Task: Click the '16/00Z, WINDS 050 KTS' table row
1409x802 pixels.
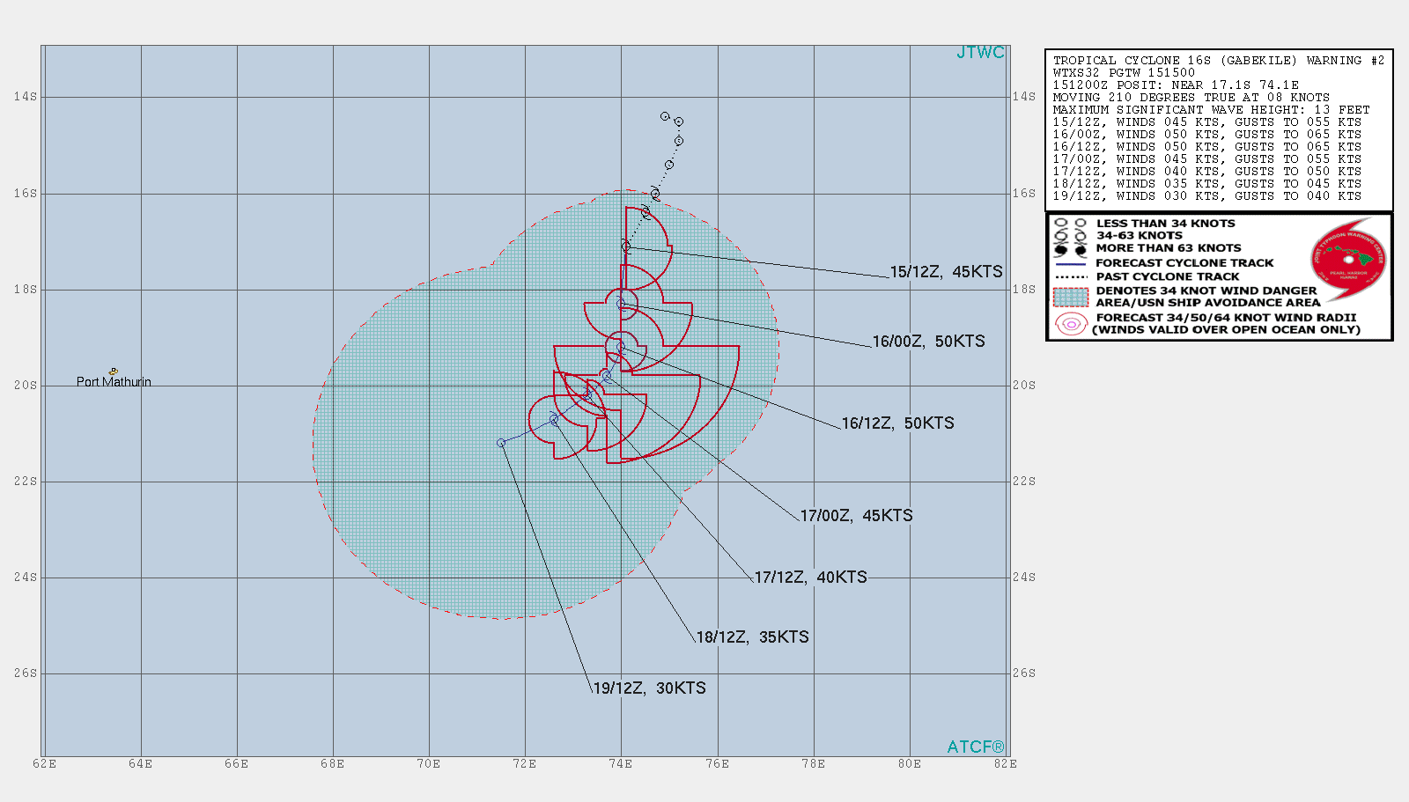Action: 1206,135
